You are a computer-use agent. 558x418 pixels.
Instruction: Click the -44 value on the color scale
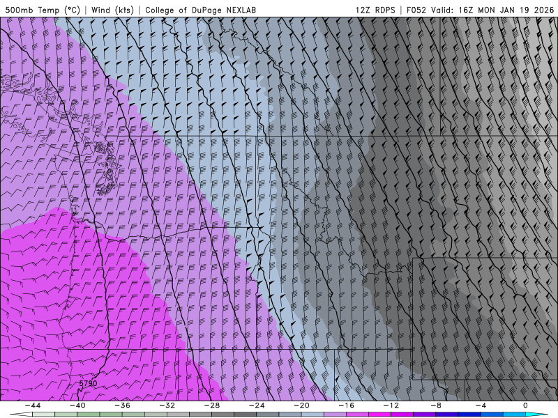click(x=33, y=405)
